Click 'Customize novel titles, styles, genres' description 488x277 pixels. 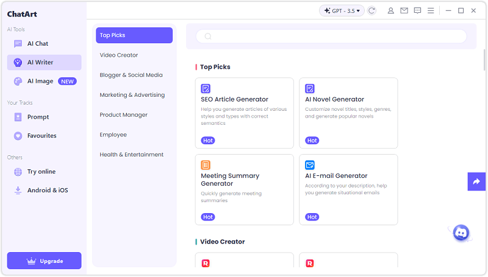pos(348,113)
